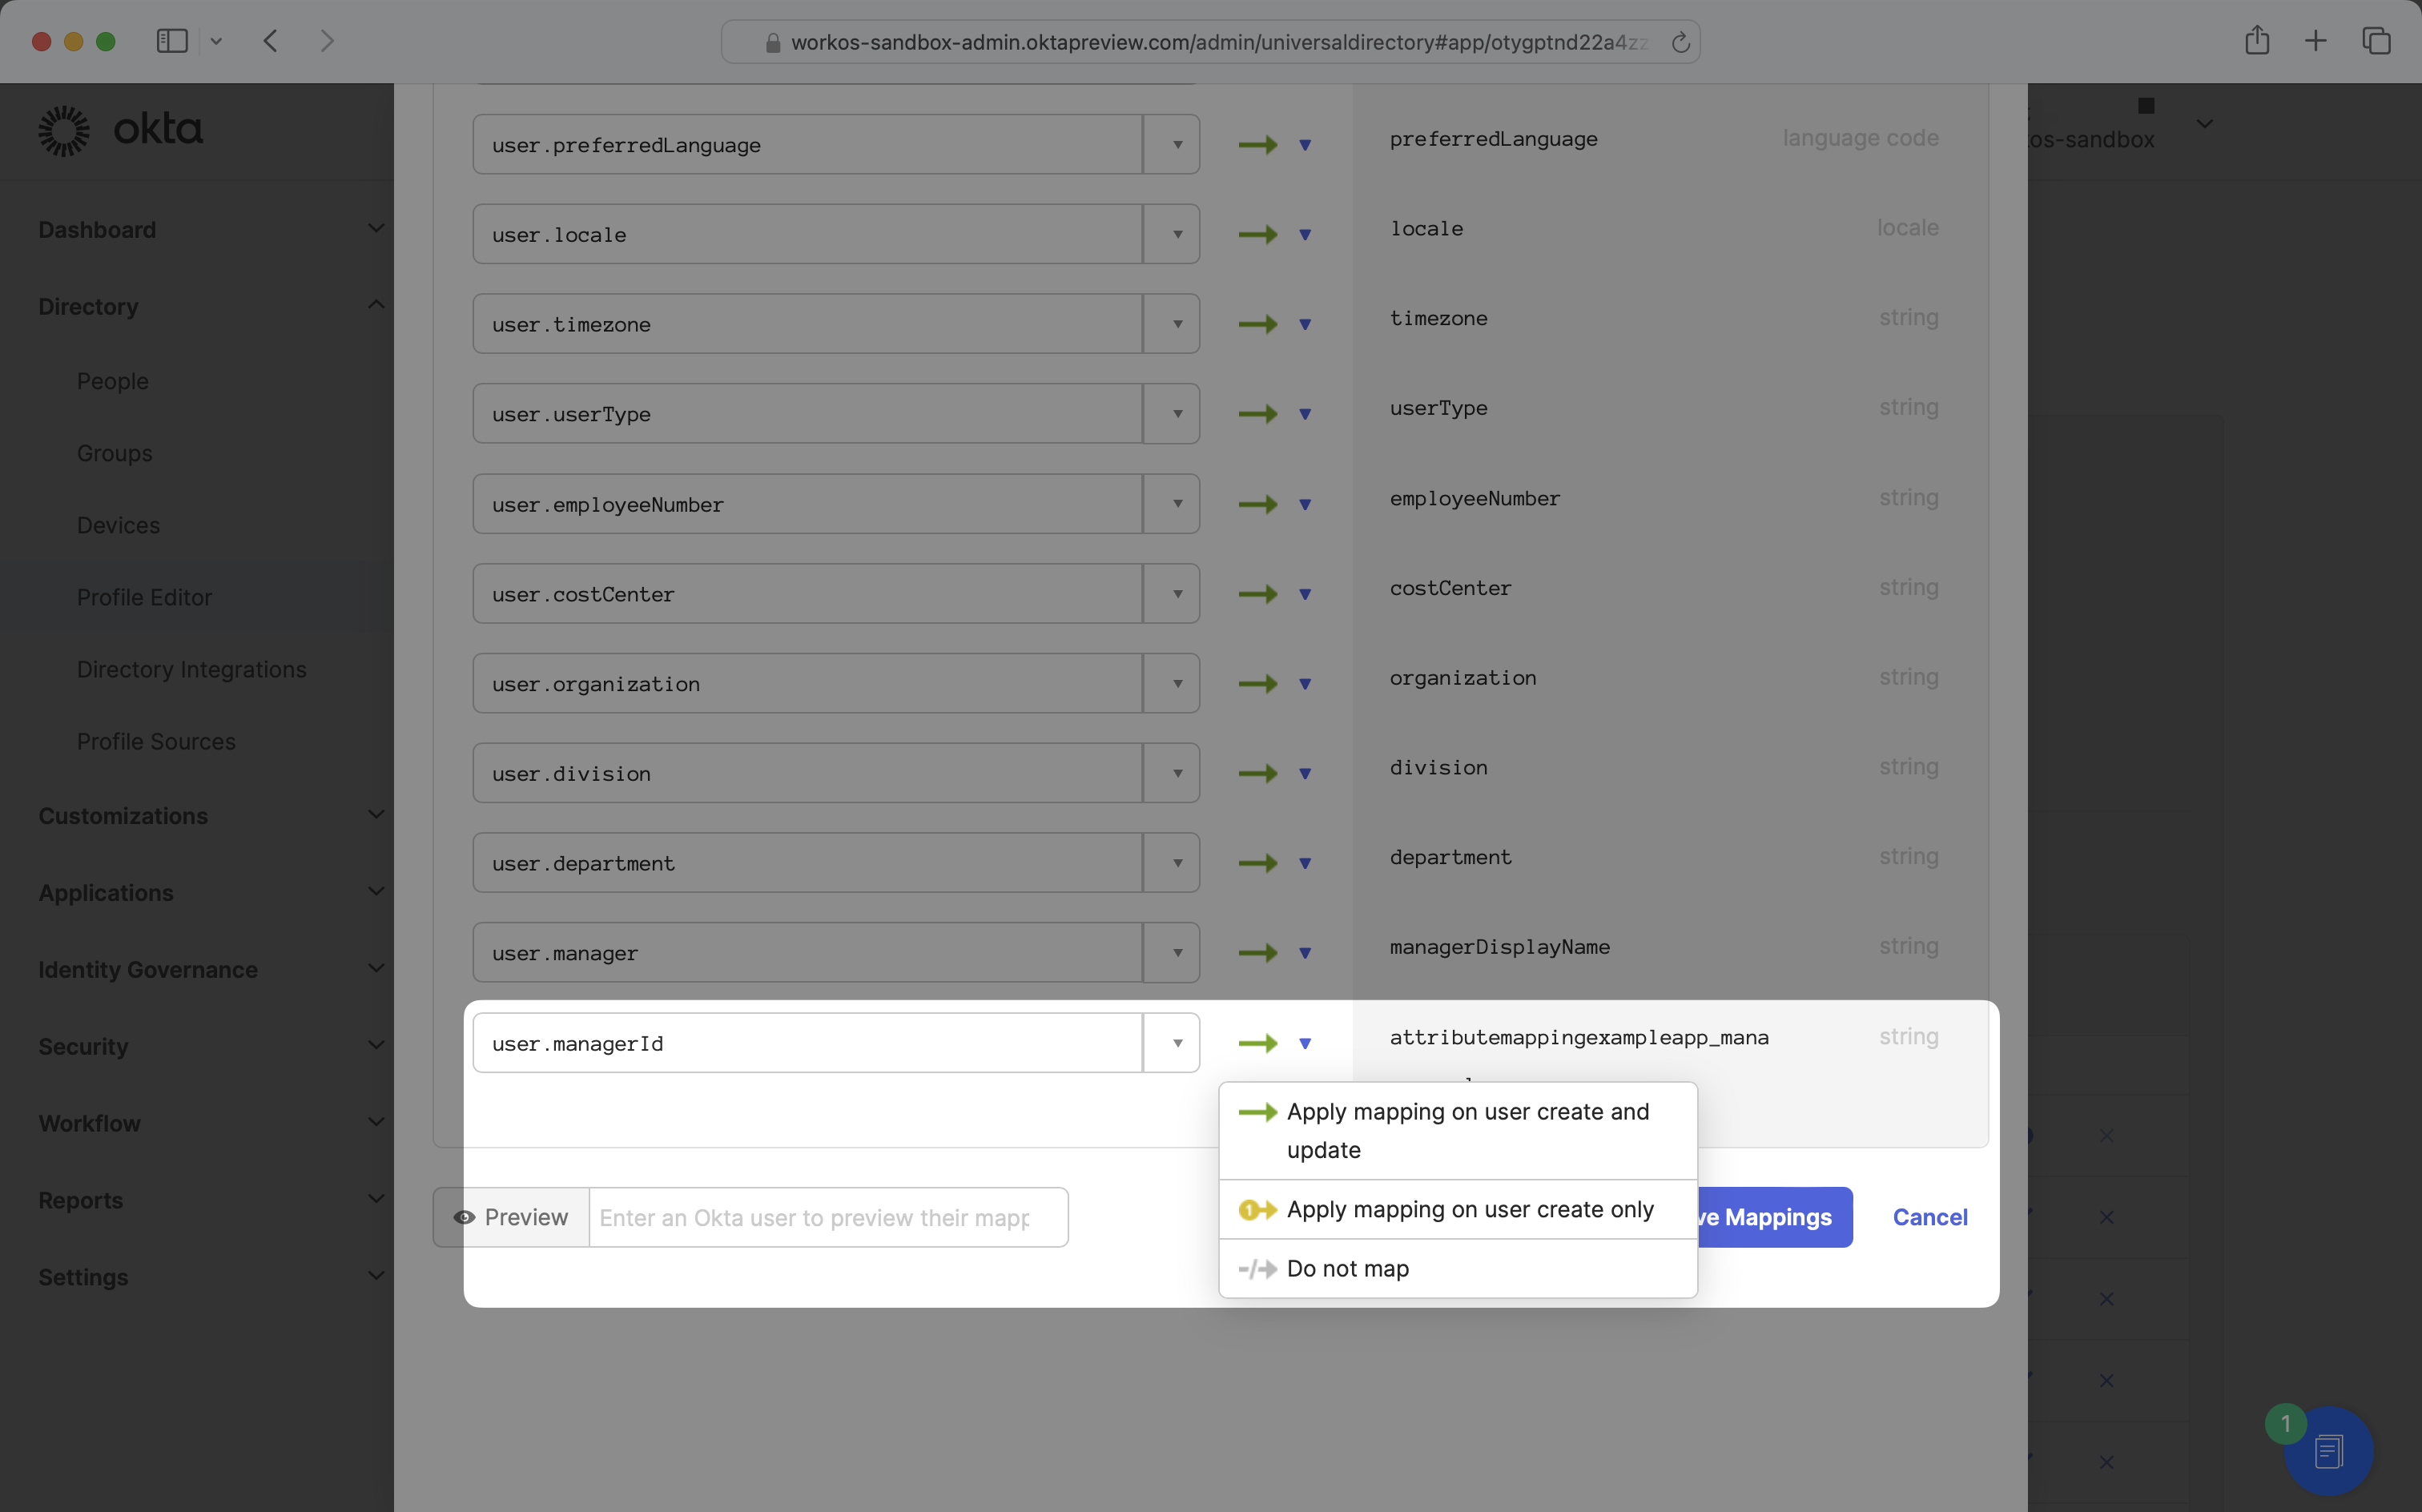Click the page reload icon
Image resolution: width=2422 pixels, height=1512 pixels.
1680,42
